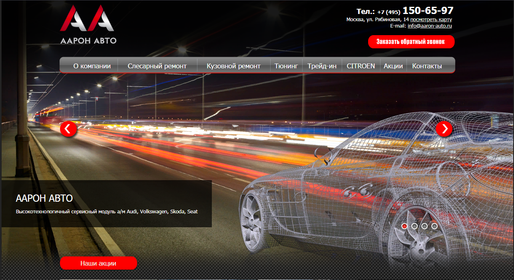Click the info@aaron-auto.ru email link
The width and height of the screenshot is (514, 280).
click(430, 26)
